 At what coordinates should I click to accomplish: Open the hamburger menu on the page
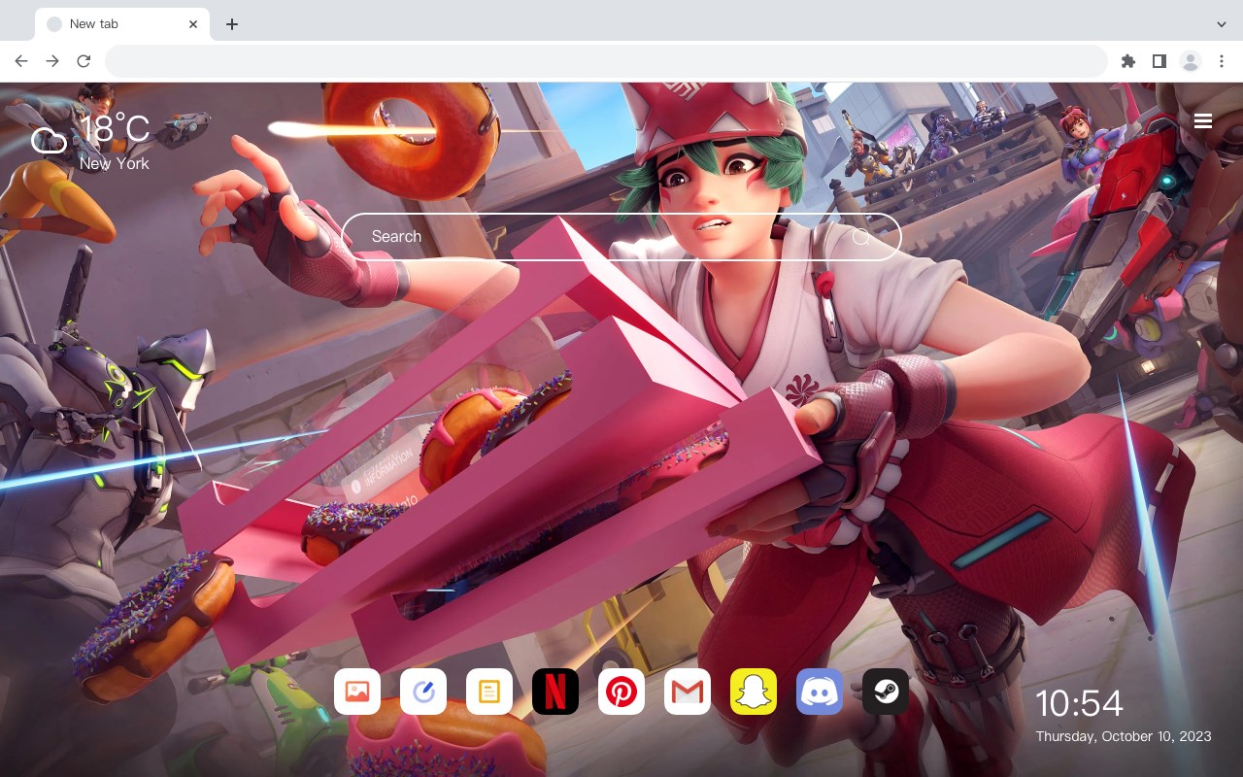(x=1203, y=121)
